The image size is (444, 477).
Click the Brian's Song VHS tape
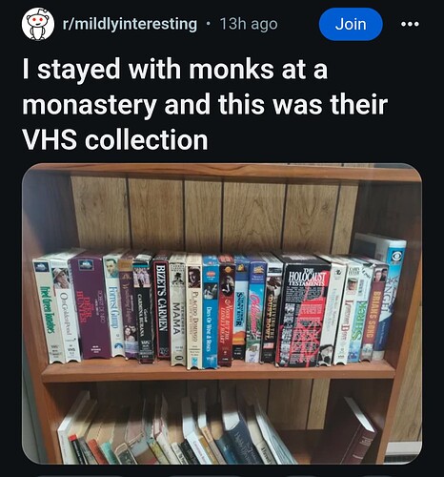click(x=374, y=312)
